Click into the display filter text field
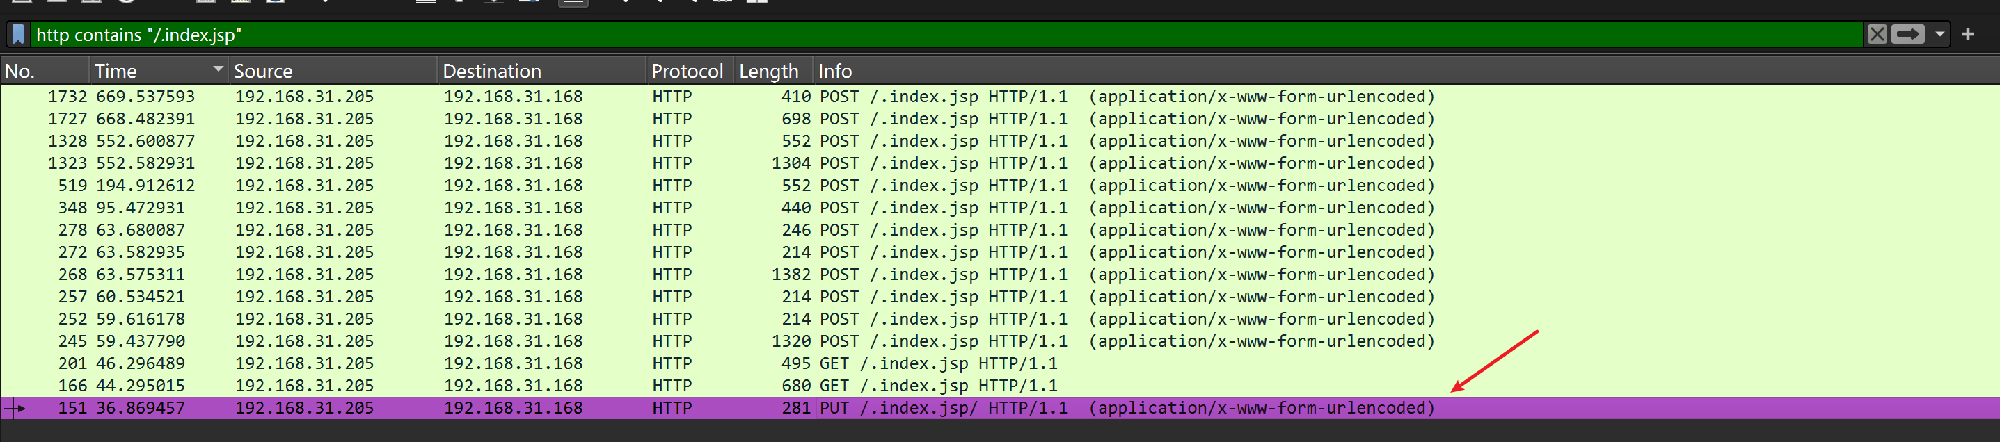 [x=932, y=35]
